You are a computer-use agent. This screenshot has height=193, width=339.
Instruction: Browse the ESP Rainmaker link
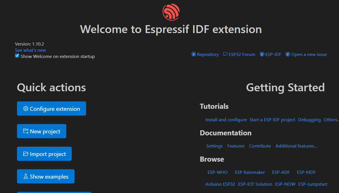coord(250,172)
